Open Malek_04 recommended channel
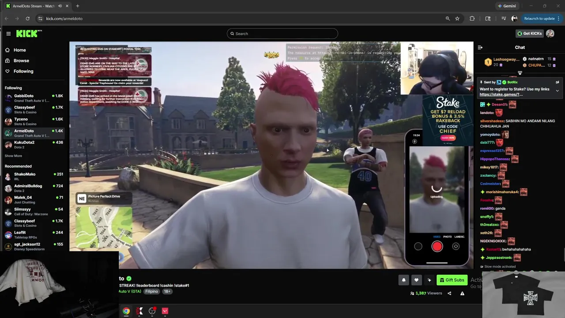The image size is (565, 318). (x=34, y=200)
